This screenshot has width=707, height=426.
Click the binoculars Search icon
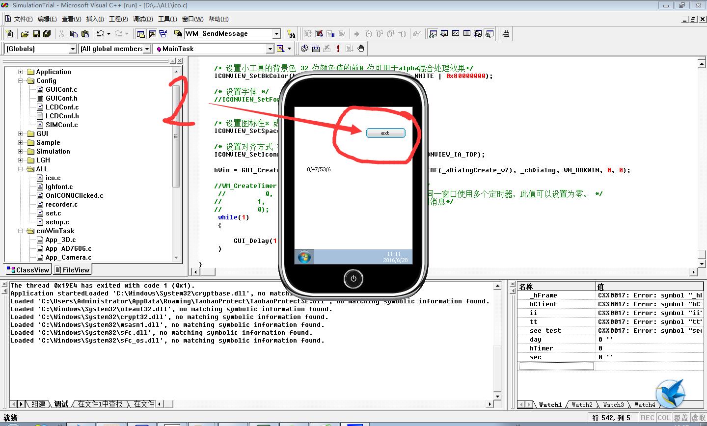tap(292, 34)
